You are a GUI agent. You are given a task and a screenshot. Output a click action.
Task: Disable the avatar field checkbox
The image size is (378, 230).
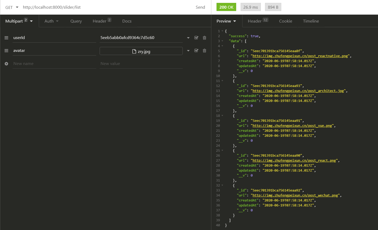196,51
